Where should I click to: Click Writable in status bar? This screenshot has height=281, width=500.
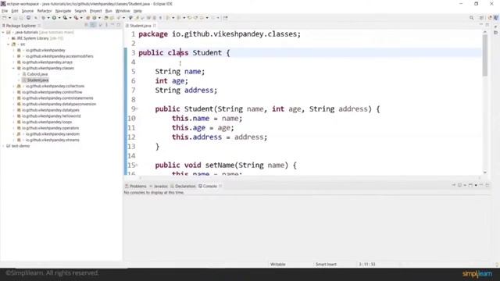[x=278, y=264]
